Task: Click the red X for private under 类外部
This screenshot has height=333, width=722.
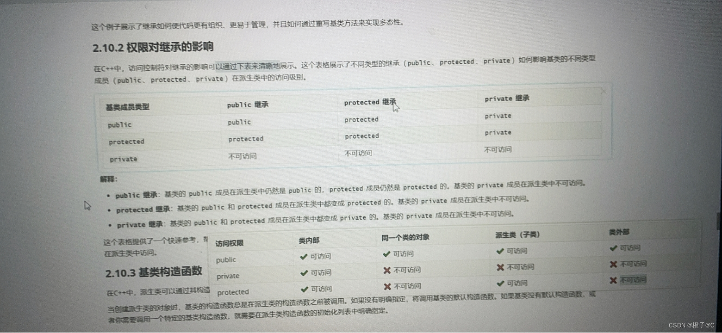Action: click(x=613, y=264)
